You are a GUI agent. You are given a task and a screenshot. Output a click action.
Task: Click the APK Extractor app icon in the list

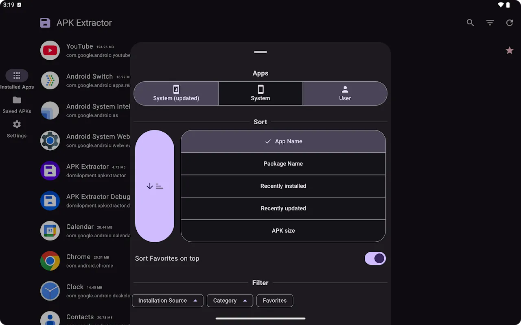50,171
